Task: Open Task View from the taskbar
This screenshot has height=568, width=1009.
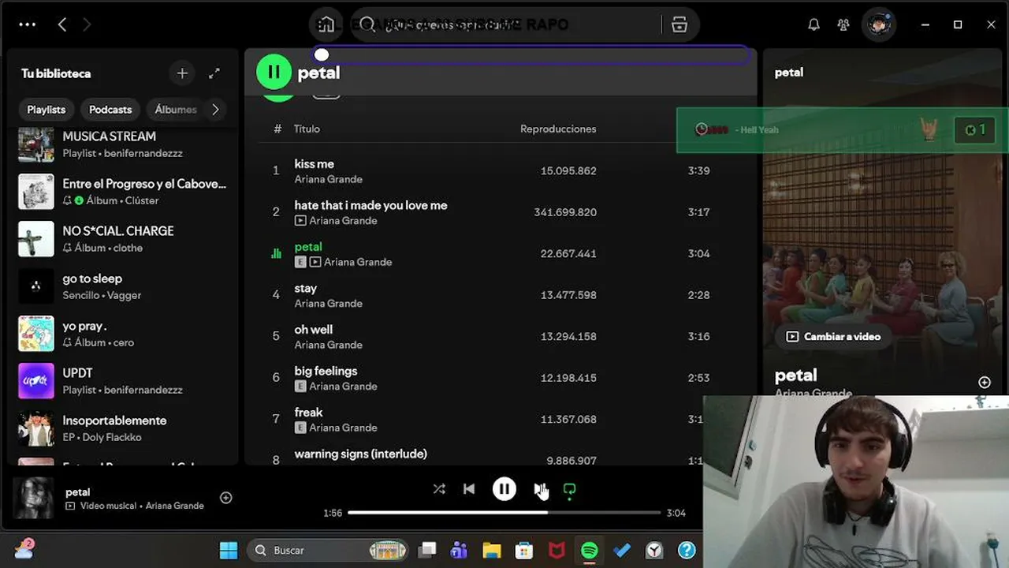Action: (x=427, y=550)
